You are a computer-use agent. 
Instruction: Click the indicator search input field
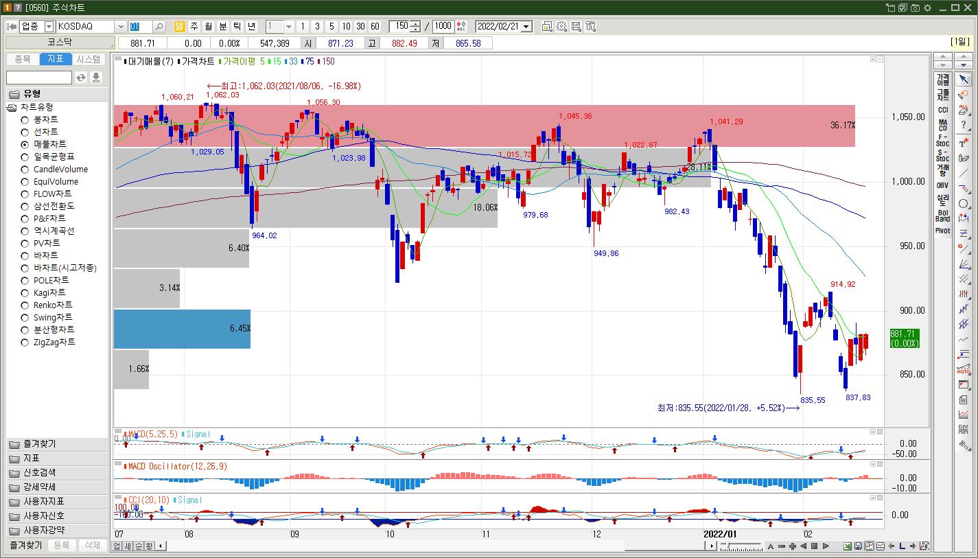pos(39,78)
